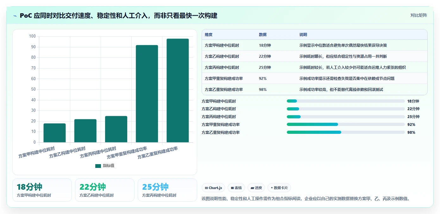Viewport: 440px width, 214px height.
Task: Click the description starting 示例耗时较长
Action: [x=353, y=68]
